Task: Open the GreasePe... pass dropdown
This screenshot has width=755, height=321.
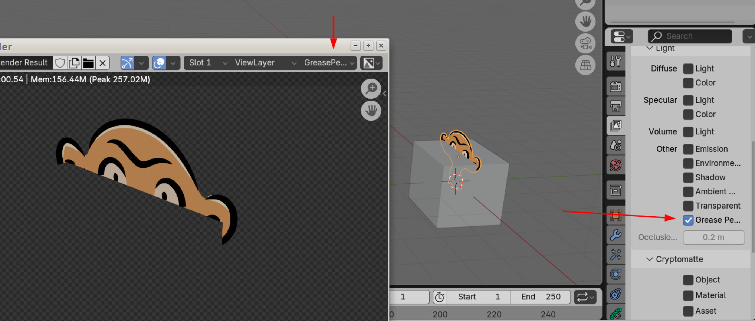Action: (329, 63)
